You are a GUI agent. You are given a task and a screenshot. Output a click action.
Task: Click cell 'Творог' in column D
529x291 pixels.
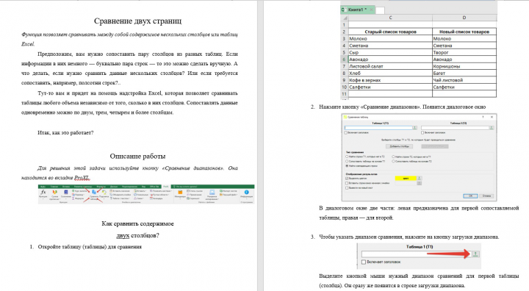pyautogui.click(x=464, y=53)
